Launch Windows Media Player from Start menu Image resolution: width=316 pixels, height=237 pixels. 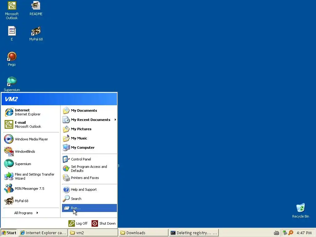point(31,139)
